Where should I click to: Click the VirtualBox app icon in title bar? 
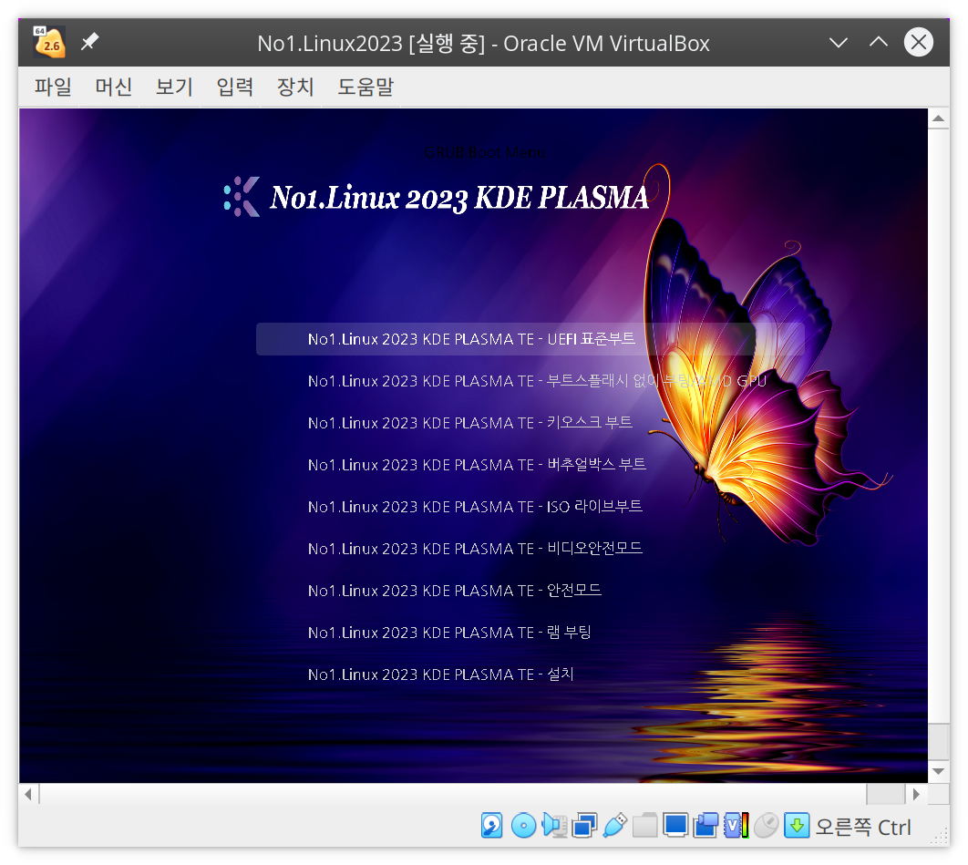[49, 43]
